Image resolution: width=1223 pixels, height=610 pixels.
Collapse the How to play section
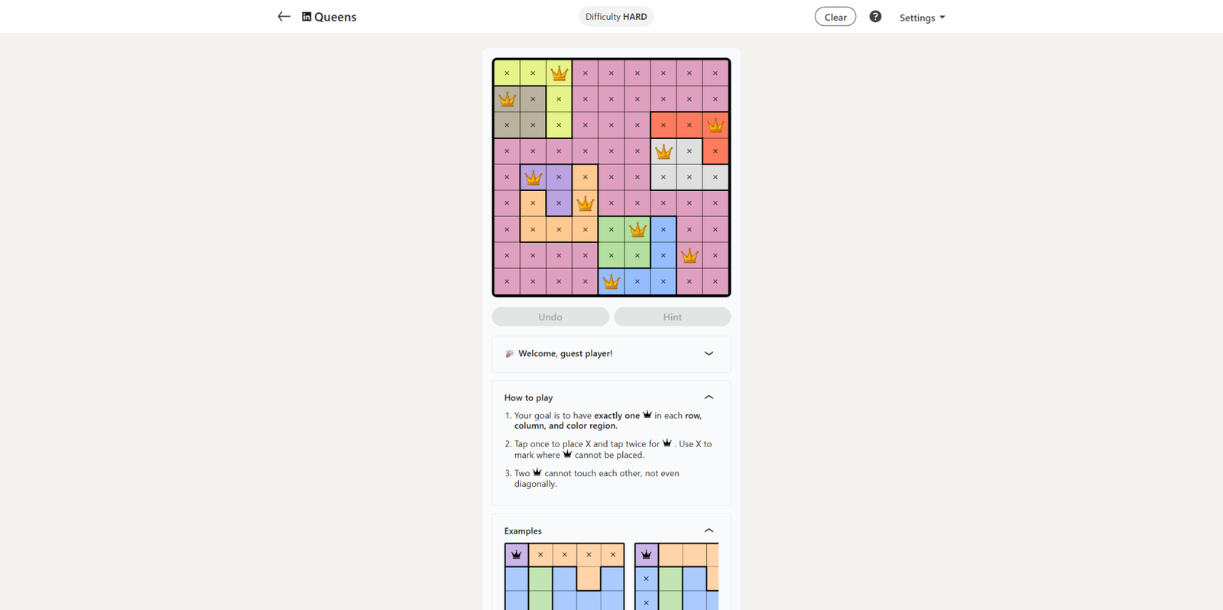(709, 397)
